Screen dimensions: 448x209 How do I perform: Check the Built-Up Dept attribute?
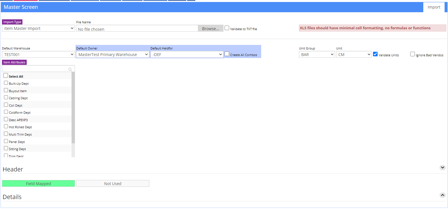click(6, 83)
